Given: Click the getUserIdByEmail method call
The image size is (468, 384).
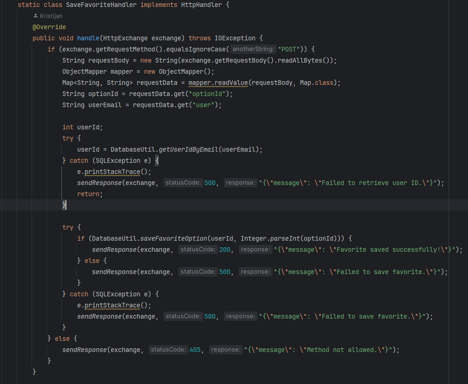Looking at the screenshot, I should click(188, 149).
